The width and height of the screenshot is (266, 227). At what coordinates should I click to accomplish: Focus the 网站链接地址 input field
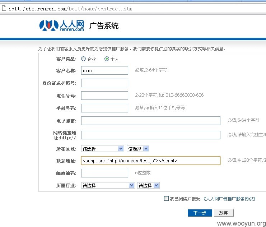[x=151, y=135]
